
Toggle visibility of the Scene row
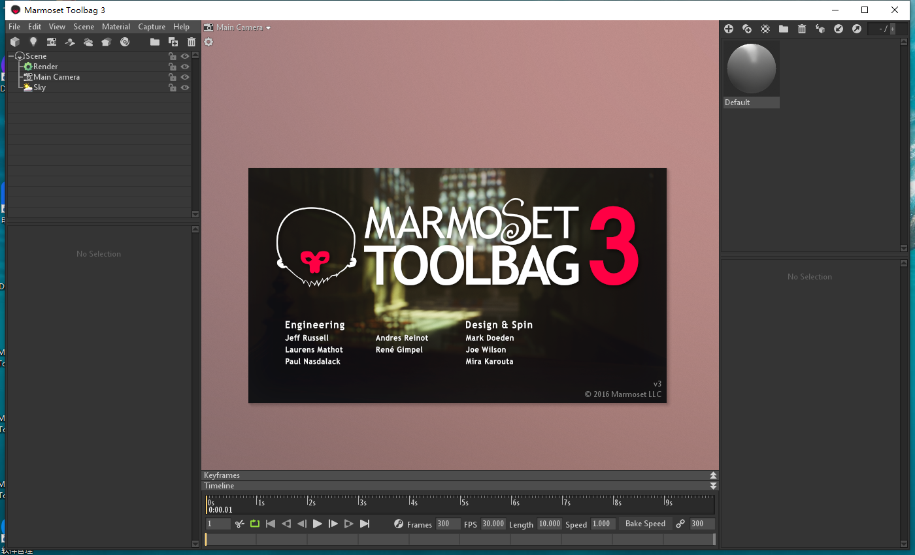coord(185,56)
